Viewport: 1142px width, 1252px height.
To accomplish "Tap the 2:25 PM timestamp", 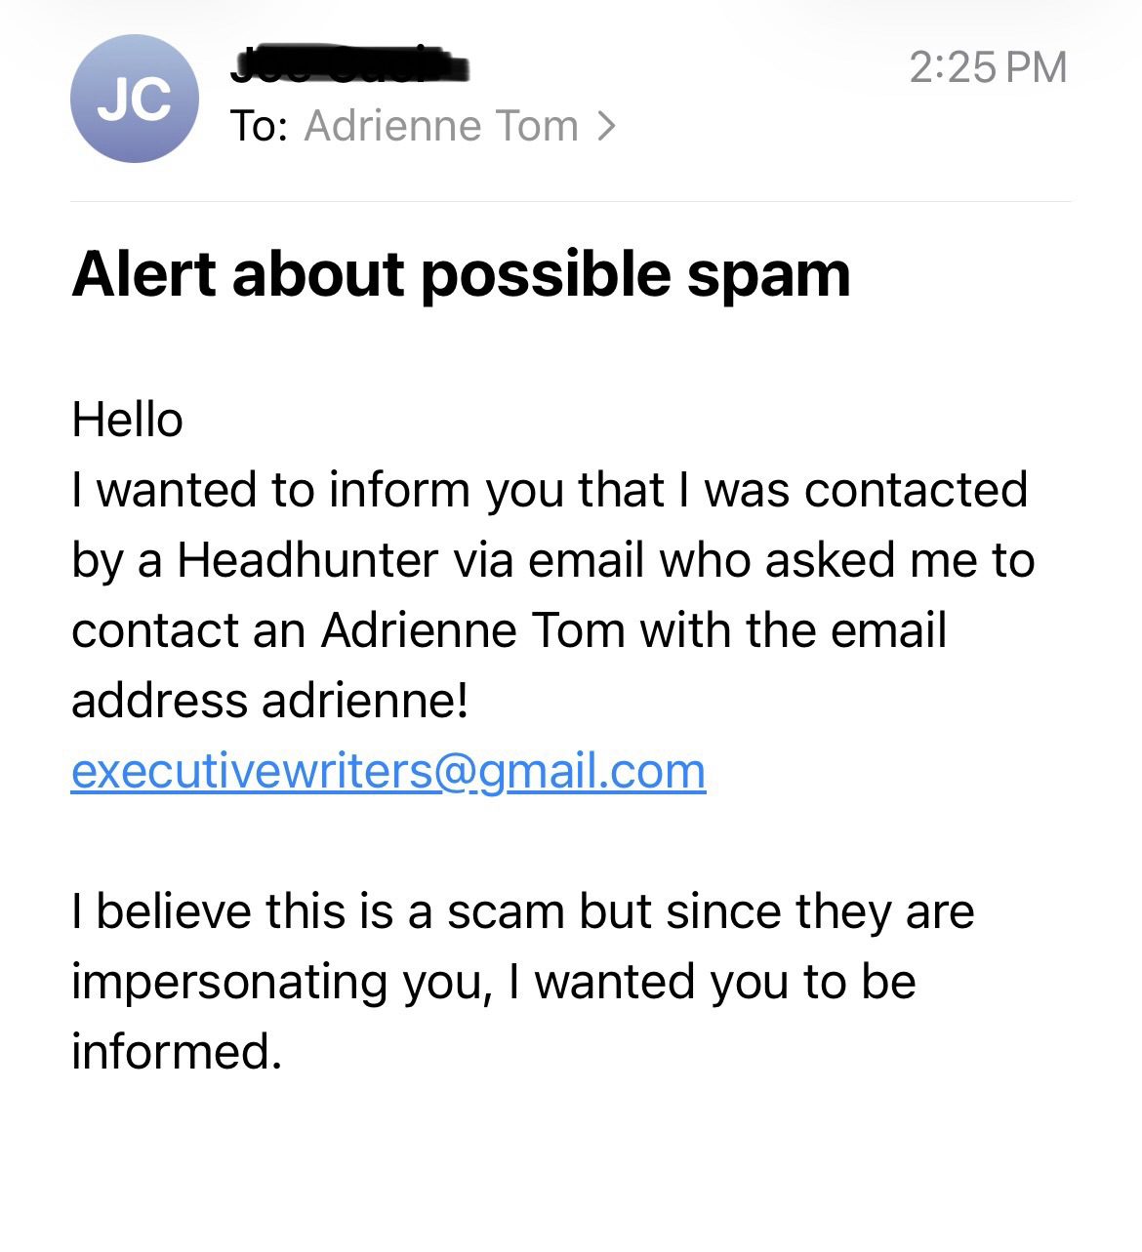I will (987, 67).
